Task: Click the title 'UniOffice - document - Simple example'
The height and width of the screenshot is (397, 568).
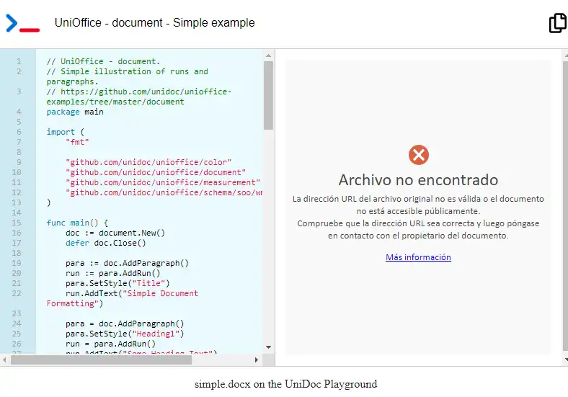Action: coord(155,22)
